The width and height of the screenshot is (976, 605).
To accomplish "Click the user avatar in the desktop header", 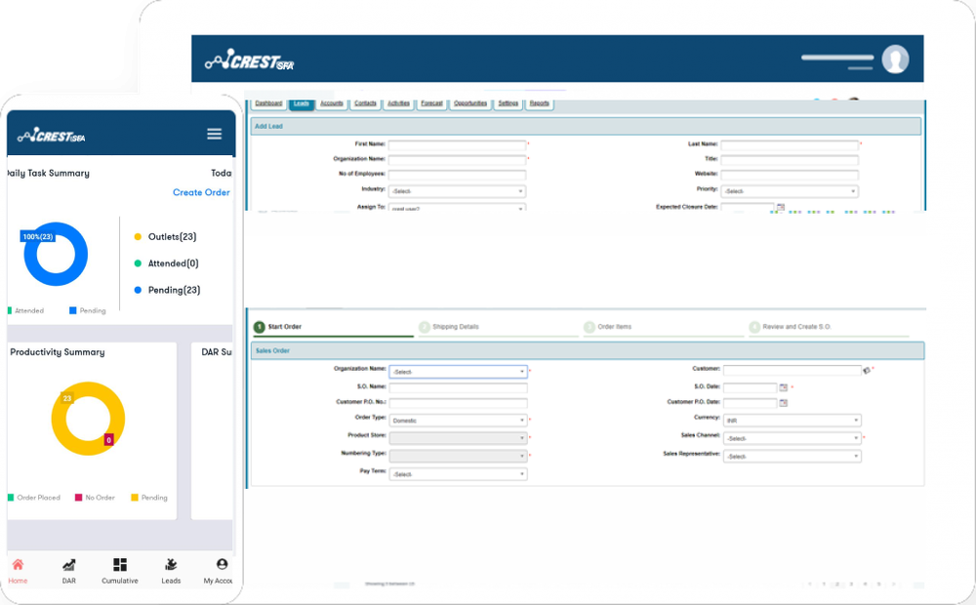I will coord(895,60).
